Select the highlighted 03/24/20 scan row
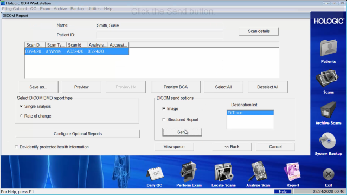This screenshot has width=347, height=195. pos(76,51)
